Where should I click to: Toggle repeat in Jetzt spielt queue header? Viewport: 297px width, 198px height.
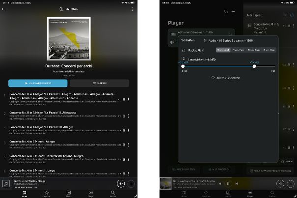[292, 15]
